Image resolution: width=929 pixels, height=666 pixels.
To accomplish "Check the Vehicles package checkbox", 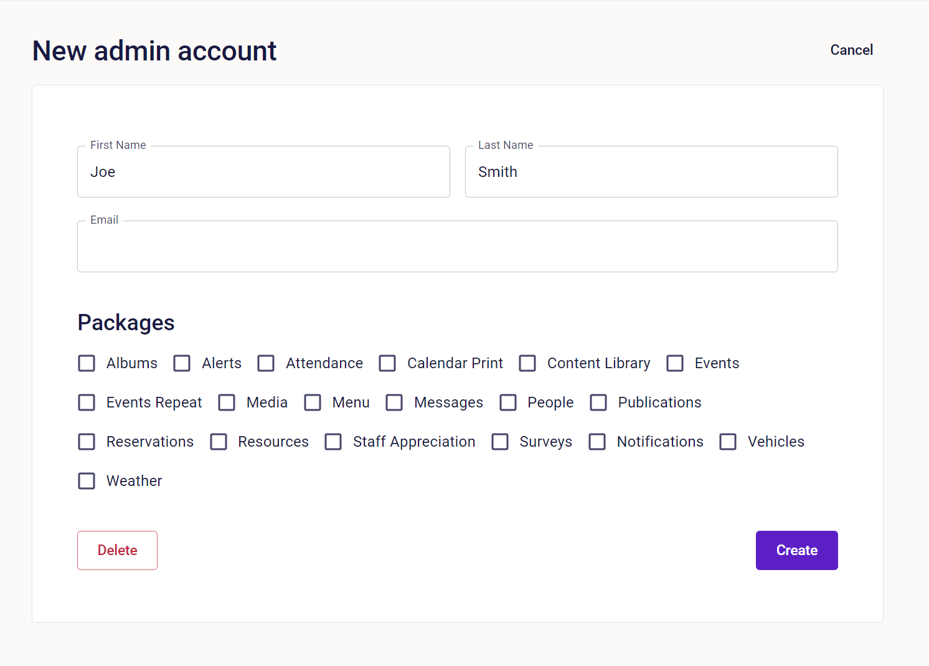I will pyautogui.click(x=728, y=442).
